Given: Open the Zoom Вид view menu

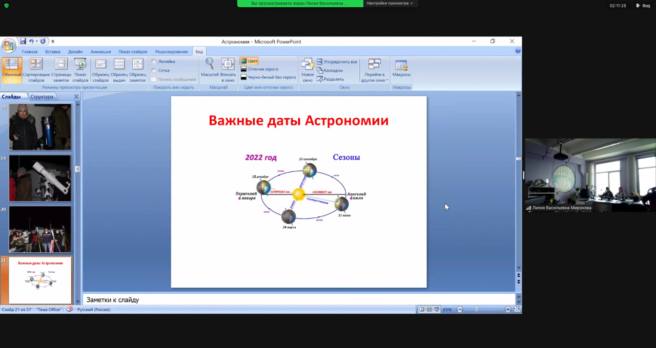Looking at the screenshot, I should click(643, 6).
